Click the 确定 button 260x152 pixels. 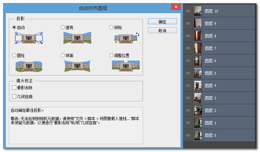(162, 22)
